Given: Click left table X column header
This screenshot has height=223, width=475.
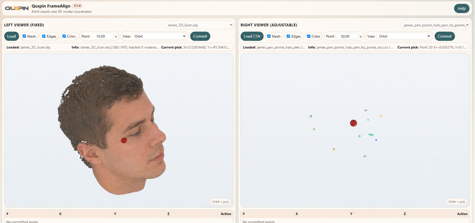Looking at the screenshot, I should 60,214.
